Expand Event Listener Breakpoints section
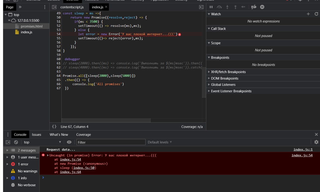 tap(231, 91)
